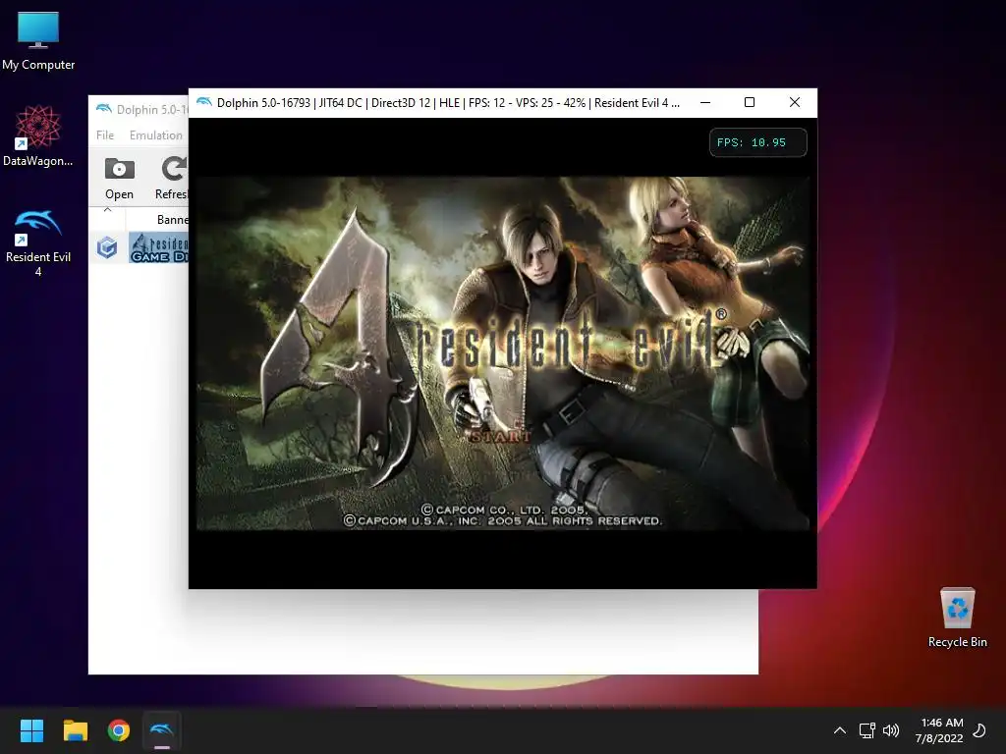Close the Resident Evil game window
The image size is (1006, 754).
coord(794,102)
